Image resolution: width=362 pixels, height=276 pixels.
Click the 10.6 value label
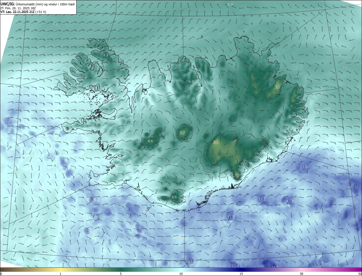18,265
